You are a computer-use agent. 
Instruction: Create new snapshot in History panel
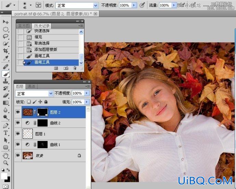pyautogui.click(x=66, y=68)
